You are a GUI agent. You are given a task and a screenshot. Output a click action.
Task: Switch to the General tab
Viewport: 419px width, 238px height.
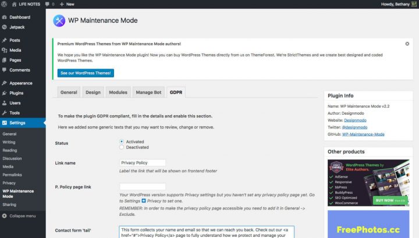click(x=69, y=92)
